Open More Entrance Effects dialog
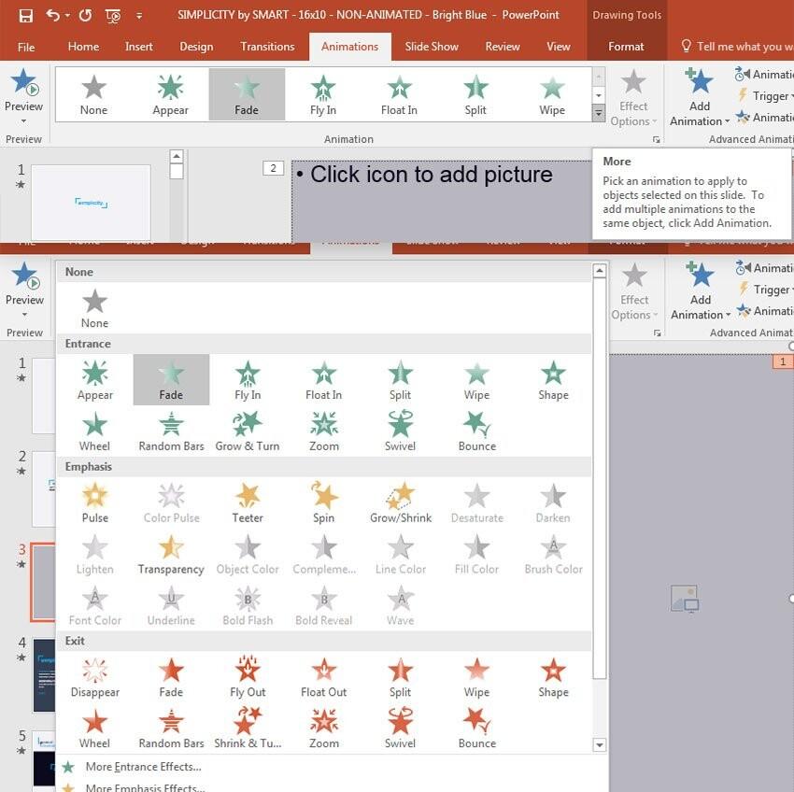Screen dimensions: 794x792 (x=143, y=766)
